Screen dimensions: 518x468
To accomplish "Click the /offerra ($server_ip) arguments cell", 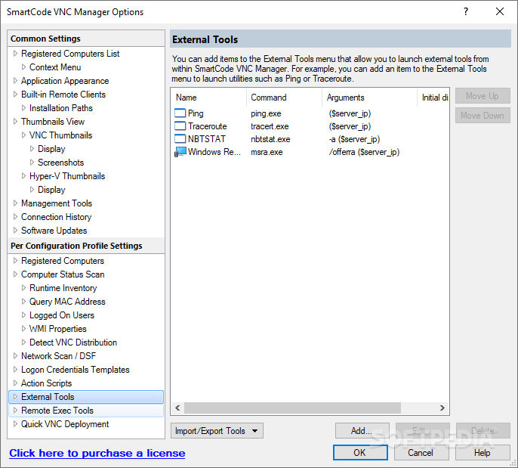I will [x=364, y=152].
